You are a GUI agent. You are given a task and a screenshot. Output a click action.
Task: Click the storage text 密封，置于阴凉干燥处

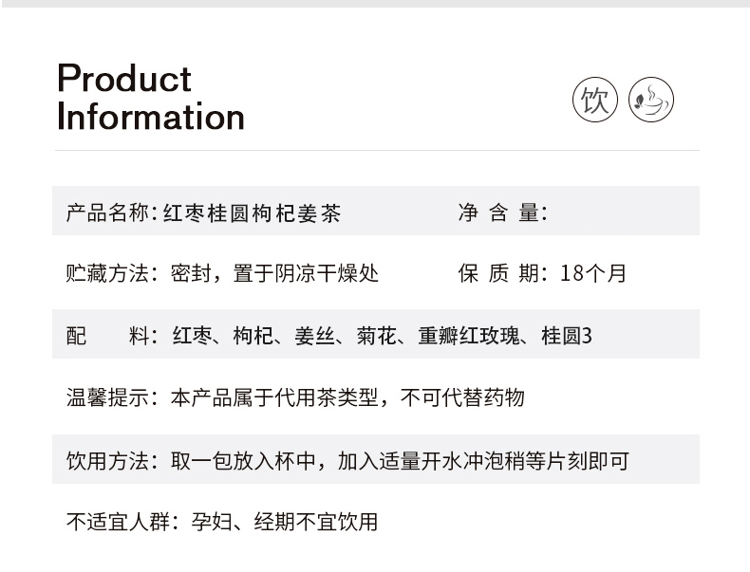pos(274,273)
